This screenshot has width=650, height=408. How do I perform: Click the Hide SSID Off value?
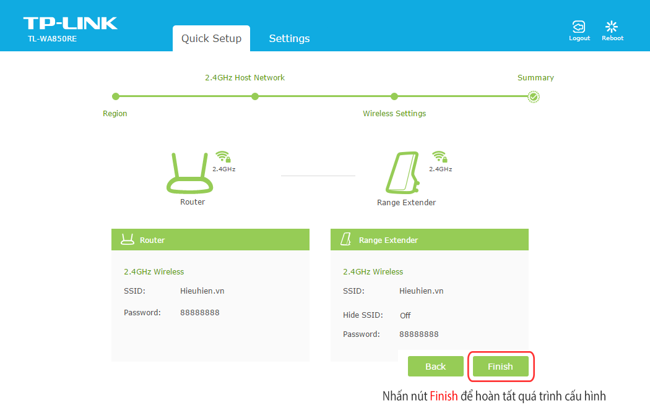pos(405,315)
